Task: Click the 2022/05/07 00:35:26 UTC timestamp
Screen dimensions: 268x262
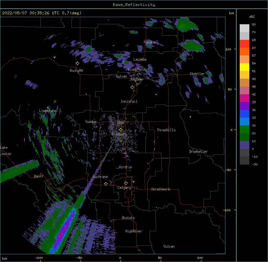Action: (x=31, y=13)
